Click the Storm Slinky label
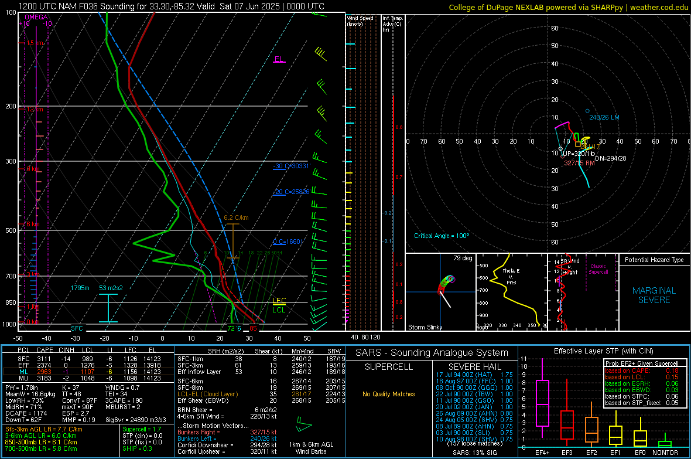This screenshot has height=459, width=691. pyautogui.click(x=425, y=327)
